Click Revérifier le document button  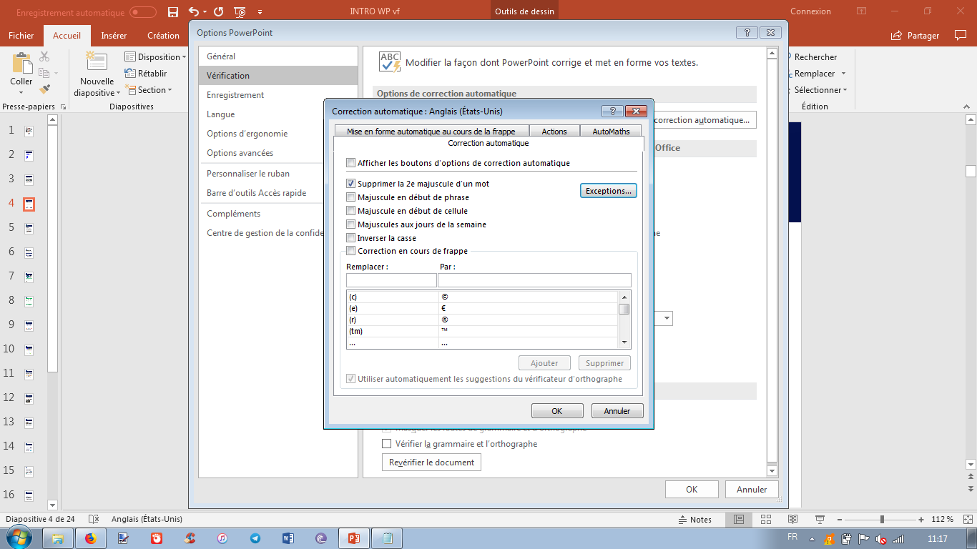point(432,463)
